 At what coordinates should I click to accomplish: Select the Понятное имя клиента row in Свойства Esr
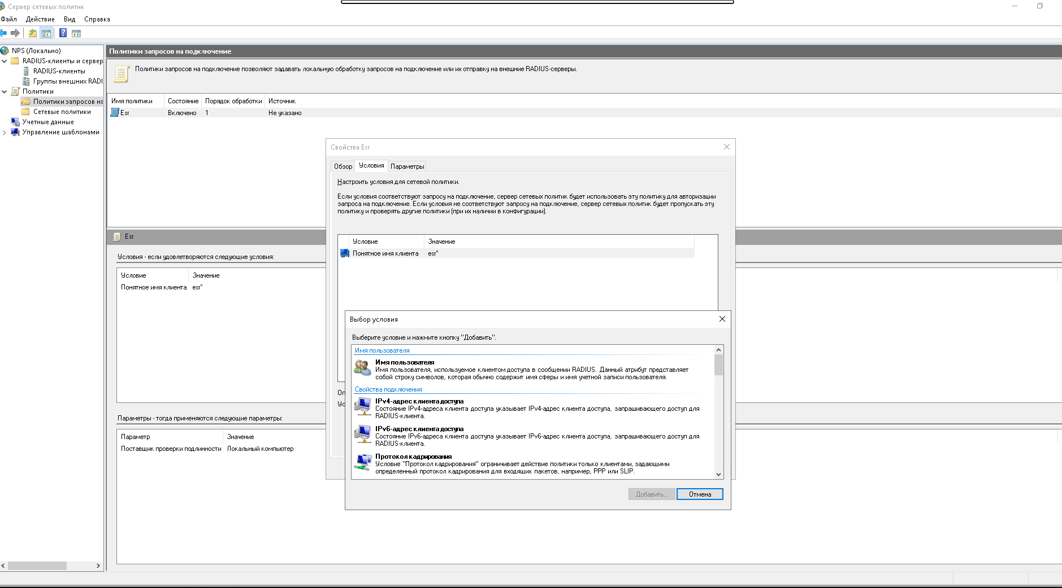click(x=517, y=253)
